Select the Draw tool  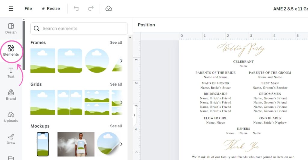pos(11,139)
